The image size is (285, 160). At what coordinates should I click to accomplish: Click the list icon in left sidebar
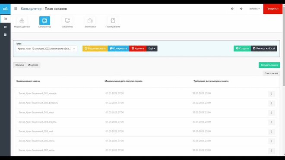[6, 19]
